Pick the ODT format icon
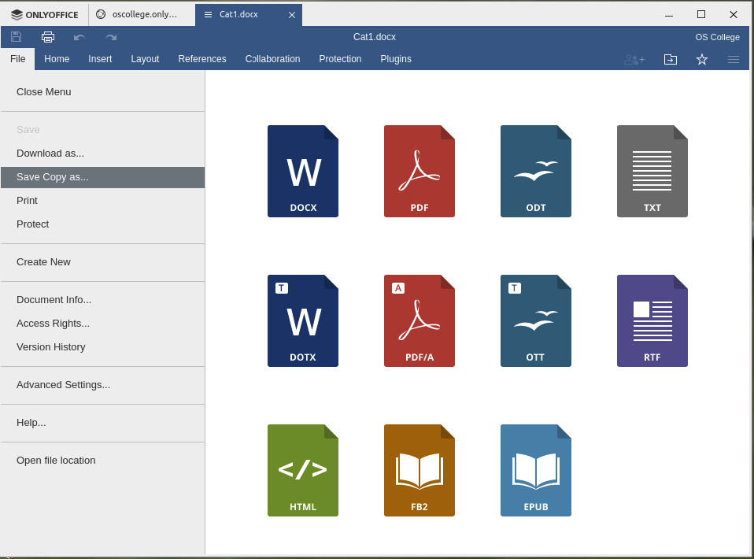This screenshot has width=754, height=559. click(x=536, y=171)
